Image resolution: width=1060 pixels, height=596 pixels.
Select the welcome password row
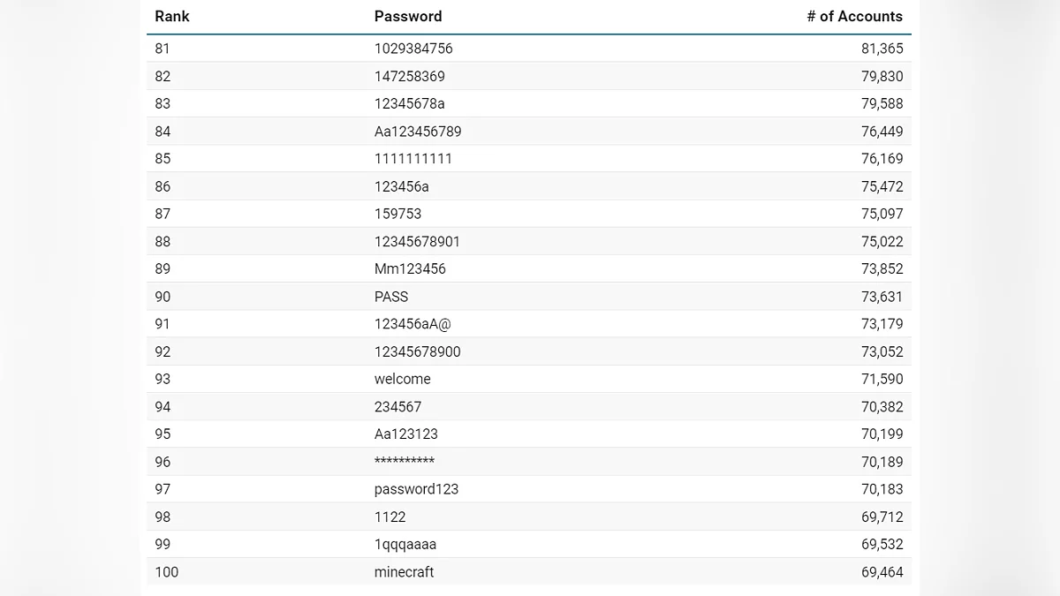coord(403,379)
